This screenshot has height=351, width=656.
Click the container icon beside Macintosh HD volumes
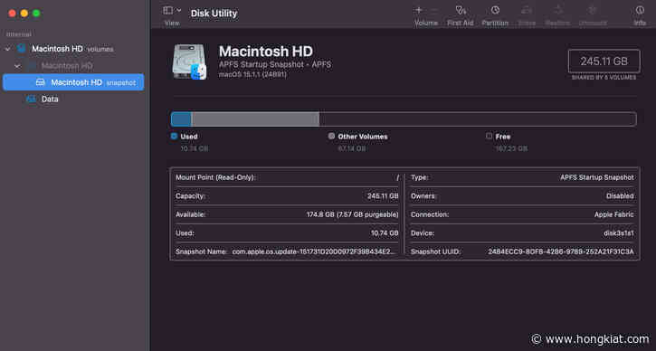pos(22,49)
